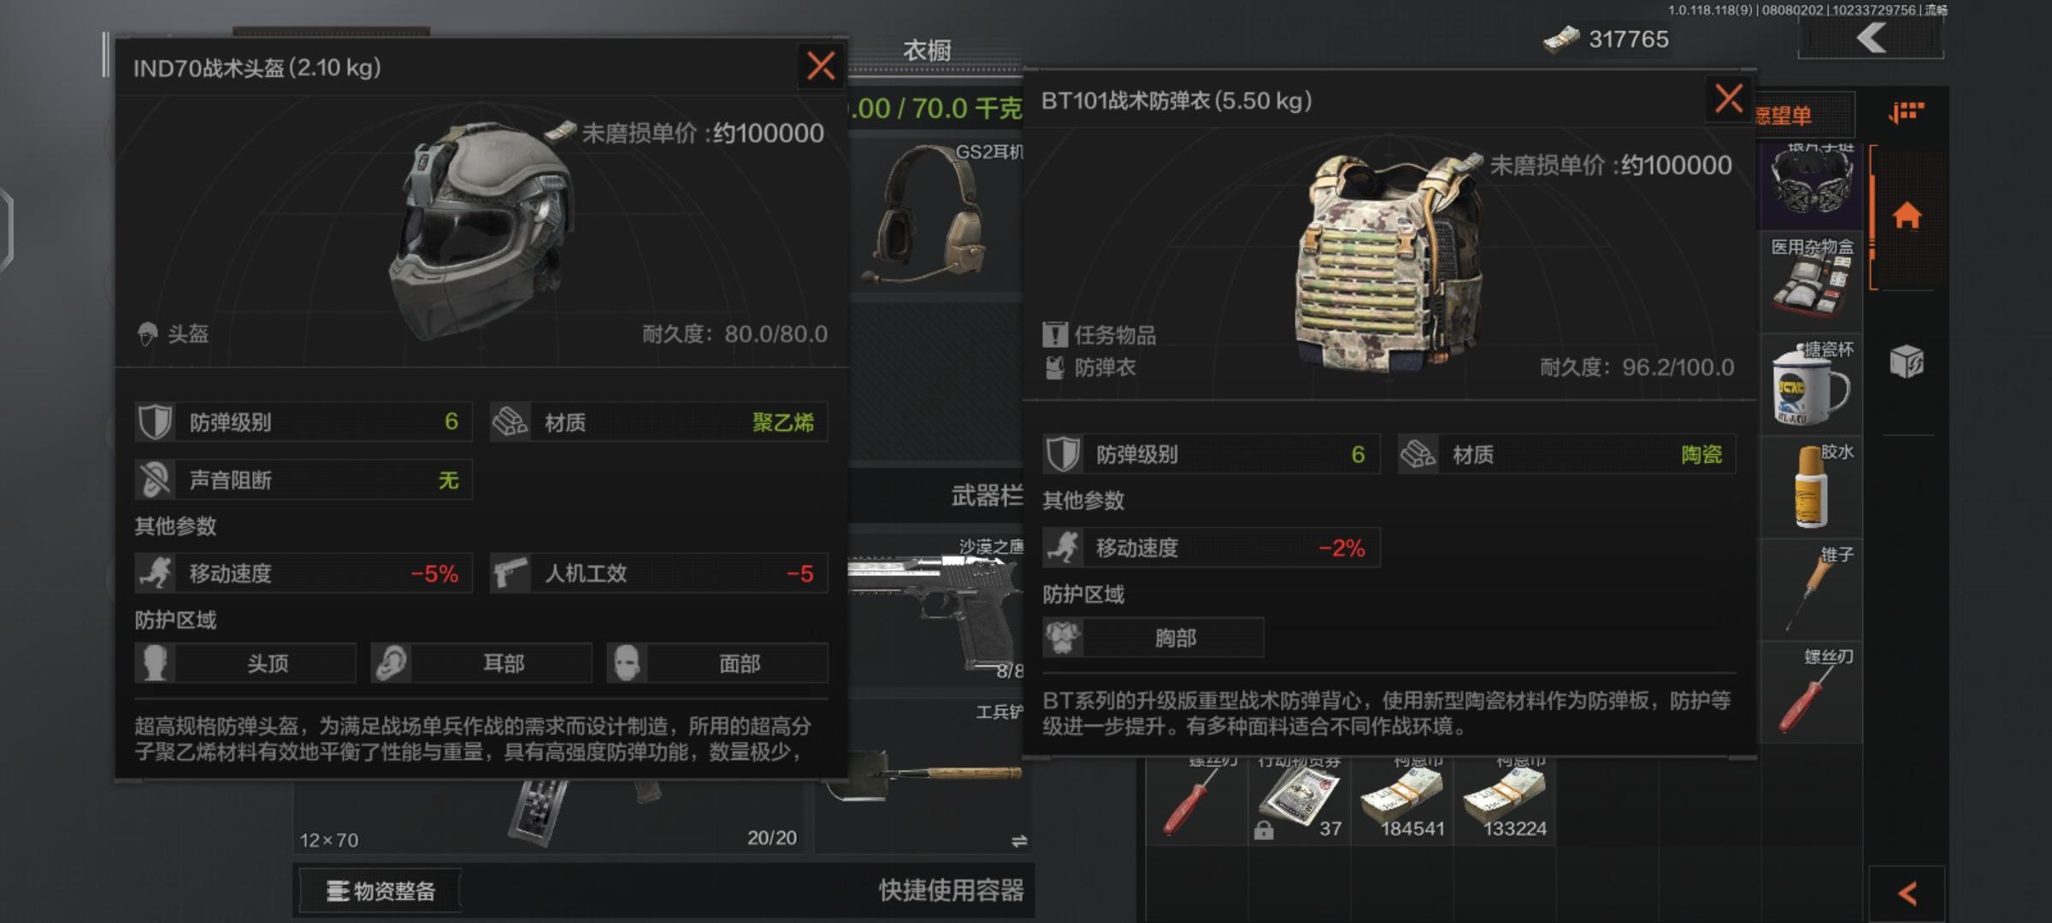
Task: Close the IND70 tactical helmet details panel
Action: click(x=821, y=66)
